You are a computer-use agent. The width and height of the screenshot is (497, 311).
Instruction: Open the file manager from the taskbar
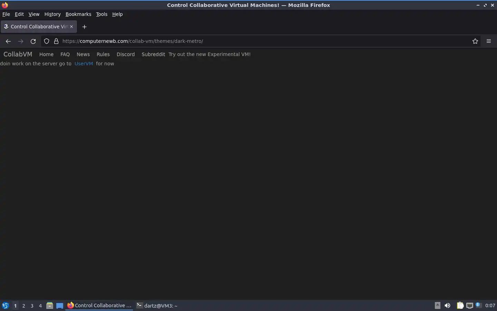click(50, 305)
